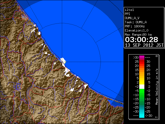Click the 'Elevation:1.0' text
This screenshot has width=165, height=124.
coord(137,30)
